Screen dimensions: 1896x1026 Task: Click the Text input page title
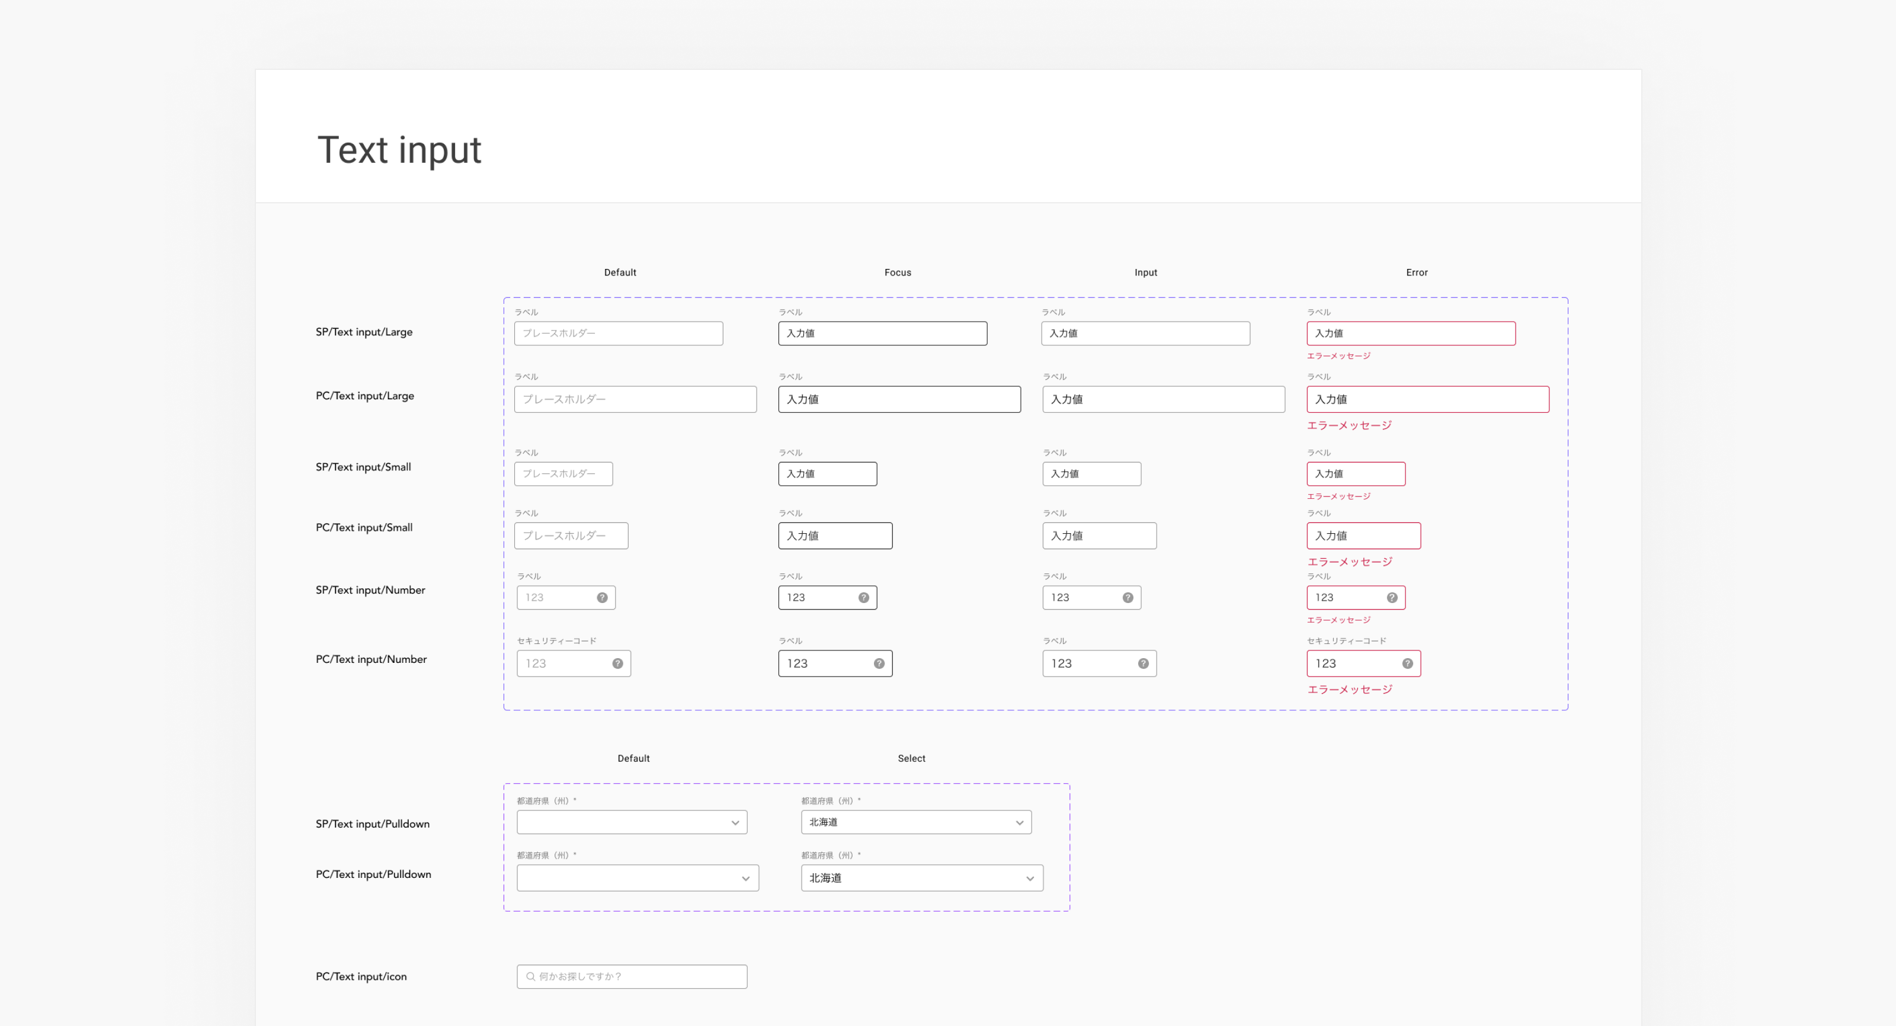[x=398, y=150]
